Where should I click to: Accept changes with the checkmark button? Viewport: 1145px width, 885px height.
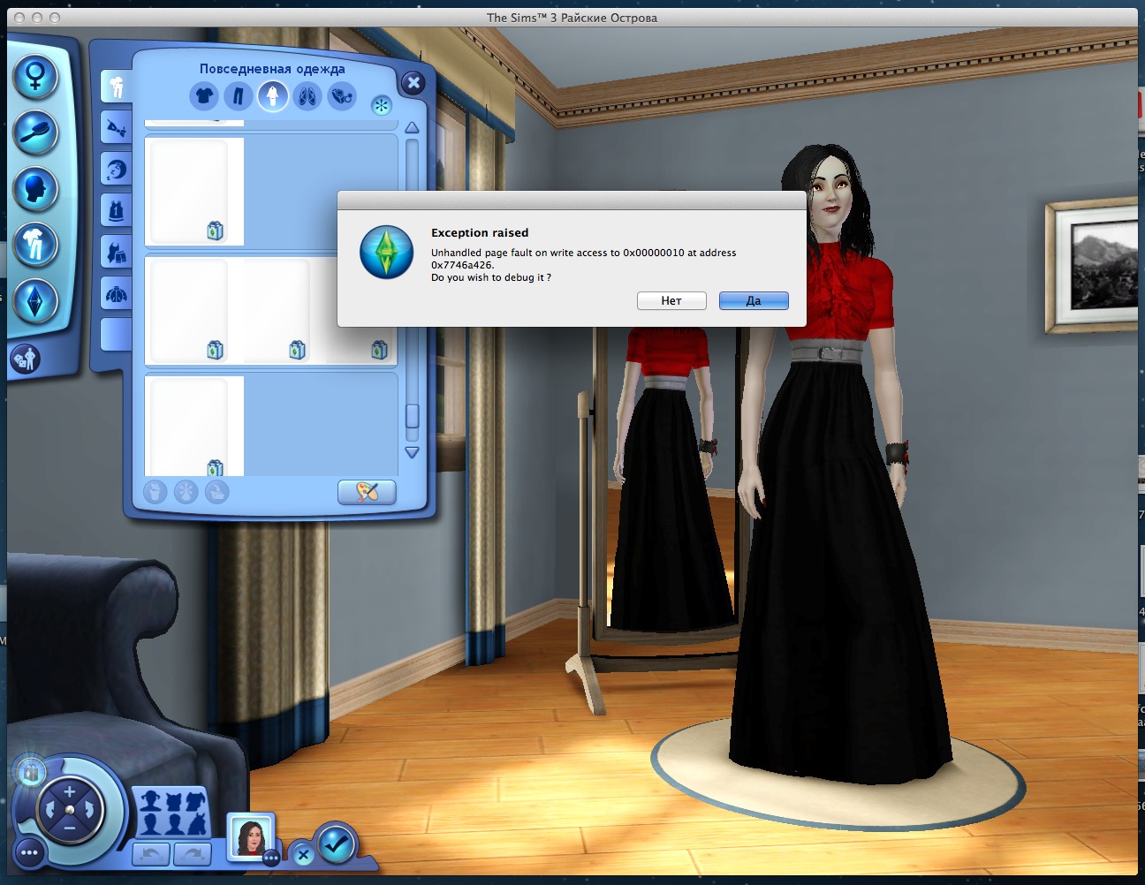tap(336, 844)
